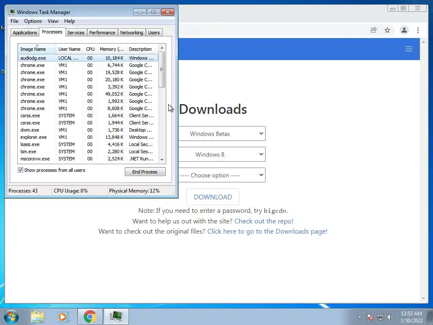This screenshot has width=433, height=325.
Task: Open the Options menu
Action: click(33, 21)
